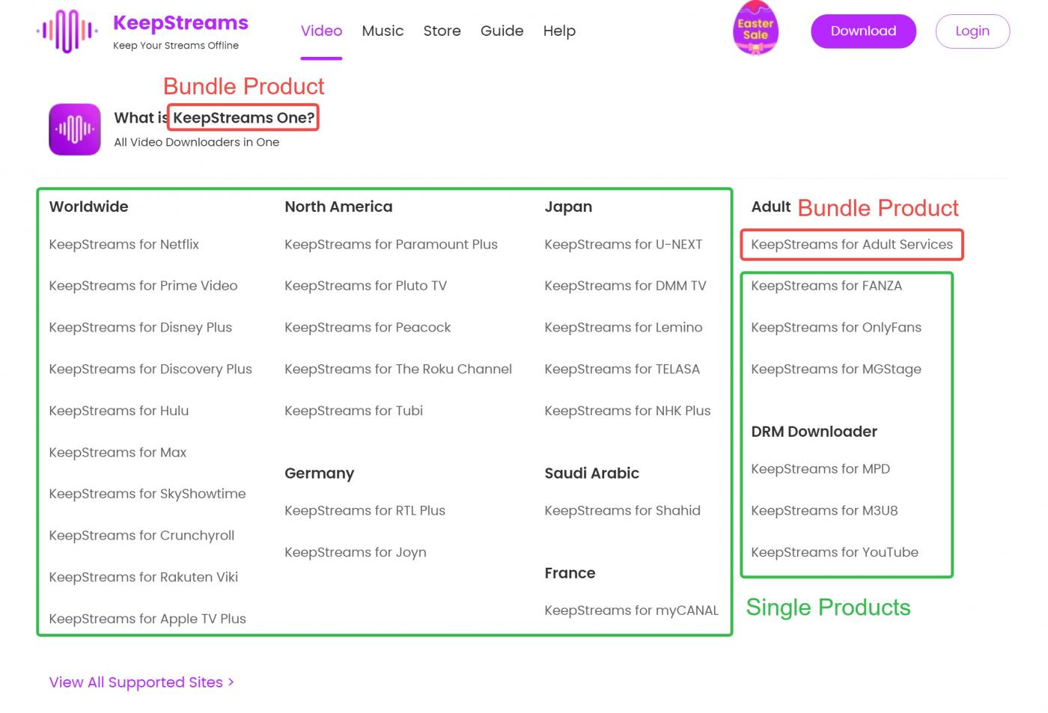The image size is (1048, 713).
Task: Select KeepStreams for Paramount Plus
Action: [392, 244]
